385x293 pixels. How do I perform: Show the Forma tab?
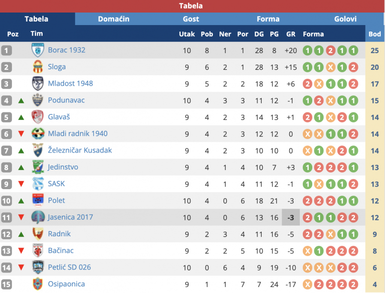[x=268, y=19]
